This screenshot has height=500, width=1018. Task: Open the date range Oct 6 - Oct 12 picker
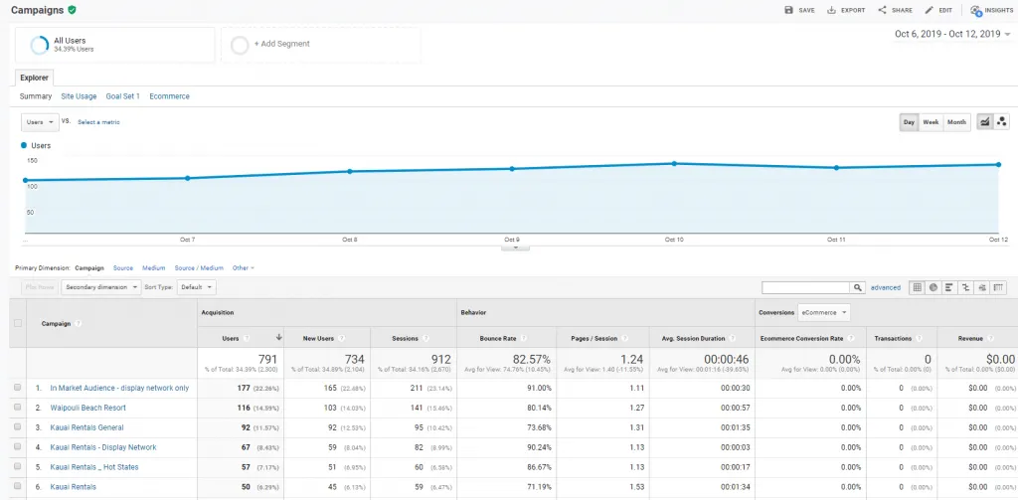click(951, 34)
